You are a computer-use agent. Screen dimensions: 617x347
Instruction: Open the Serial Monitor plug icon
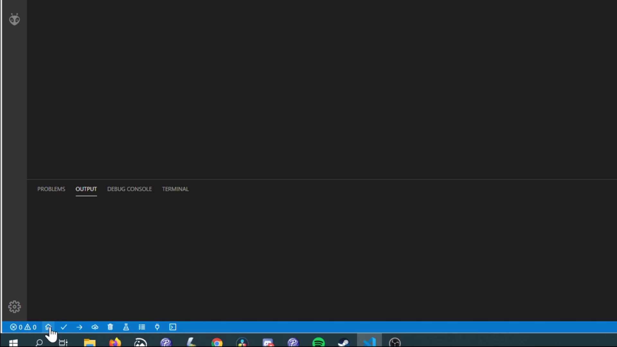157,327
